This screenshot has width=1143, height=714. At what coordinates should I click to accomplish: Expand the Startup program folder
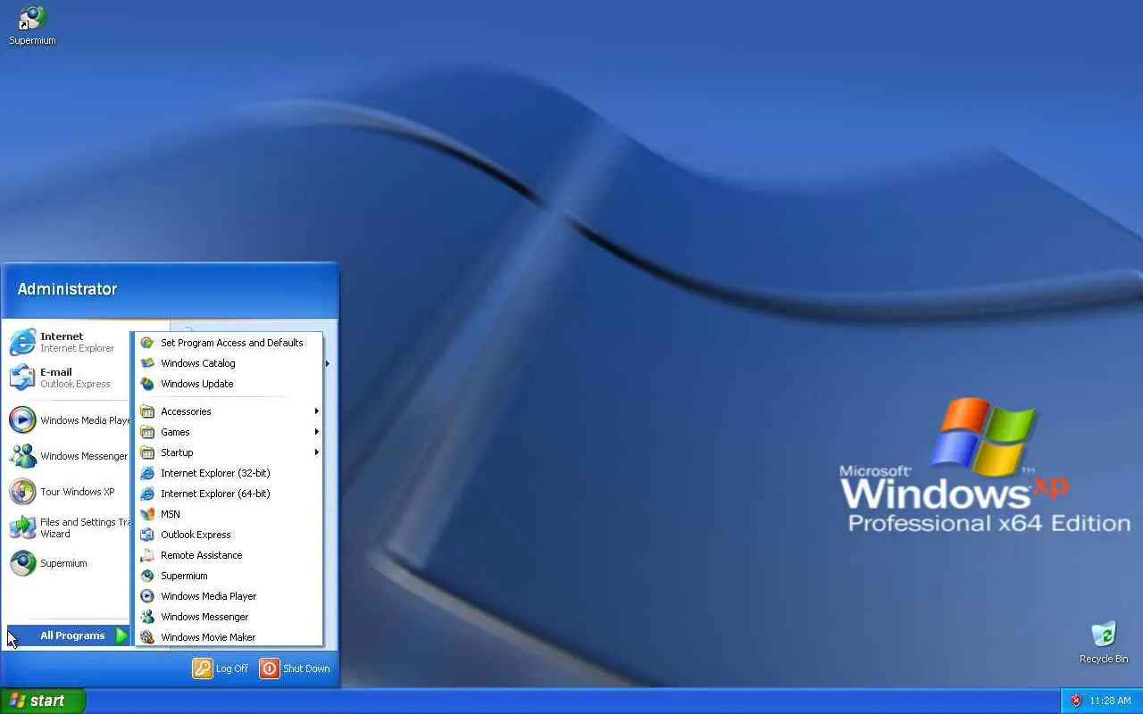pyautogui.click(x=229, y=452)
